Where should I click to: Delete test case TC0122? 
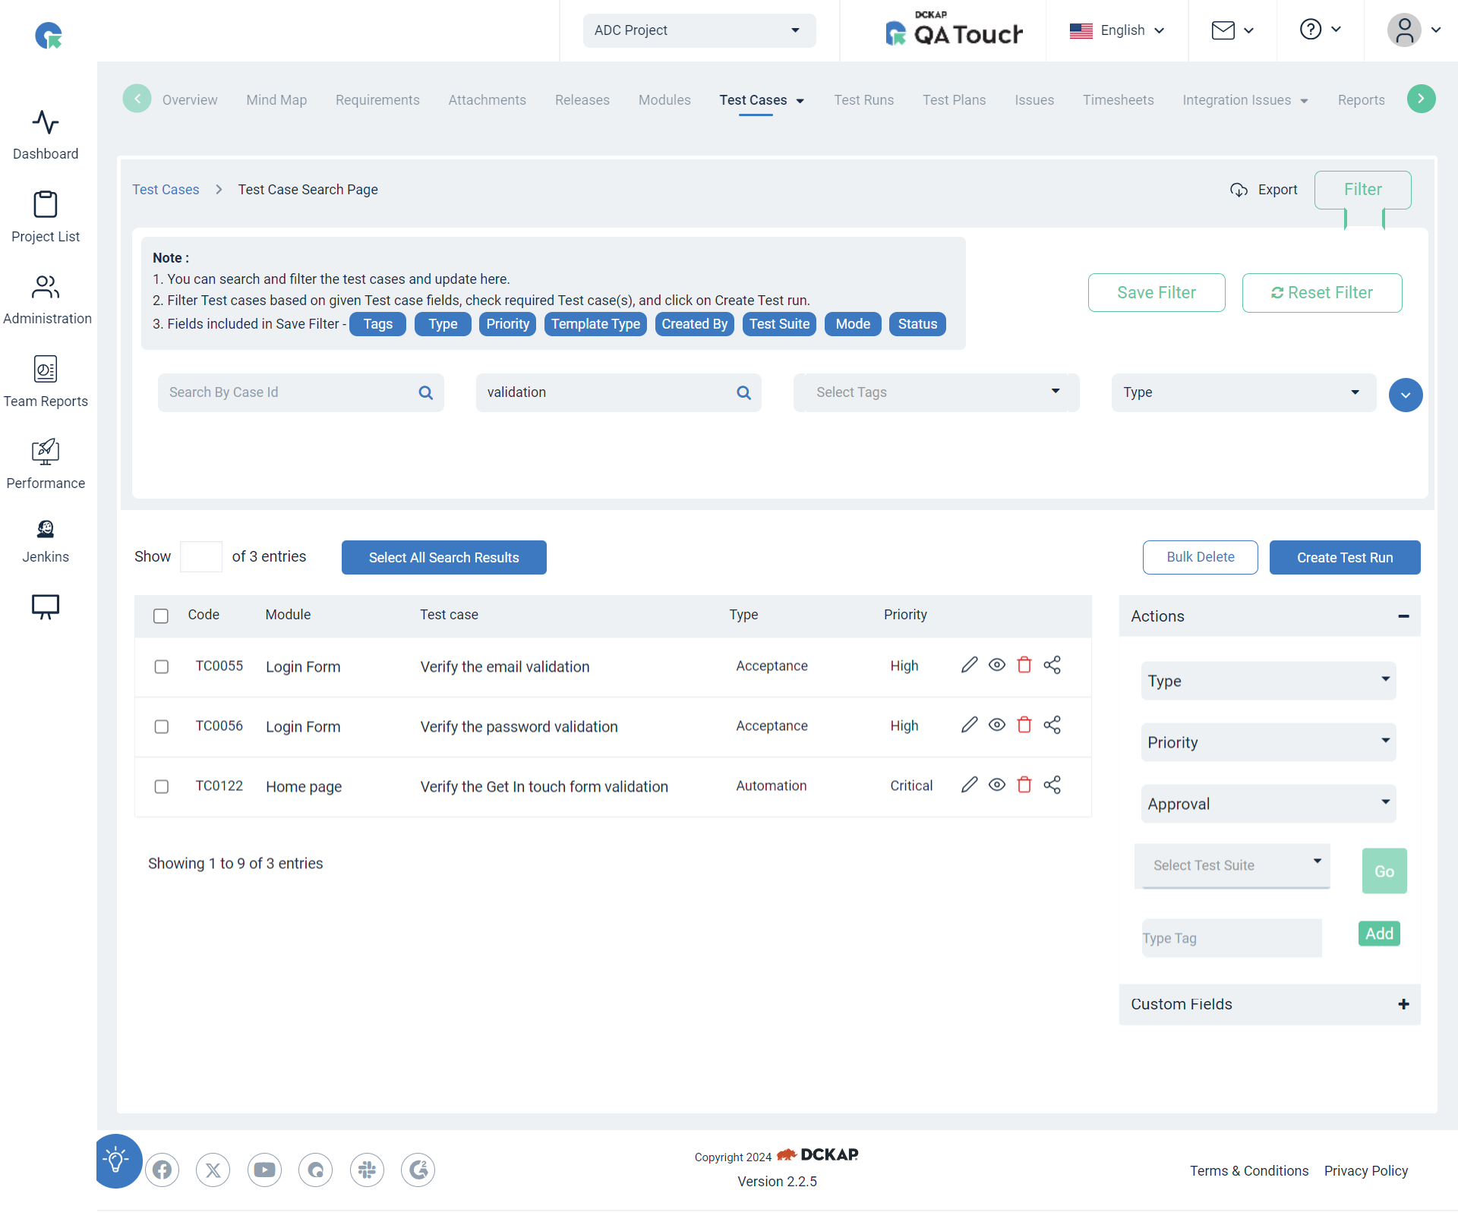pos(1024,785)
